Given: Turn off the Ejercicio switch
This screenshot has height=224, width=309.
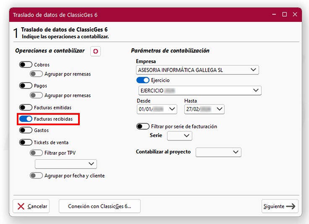Looking at the screenshot, I should 143,80.
